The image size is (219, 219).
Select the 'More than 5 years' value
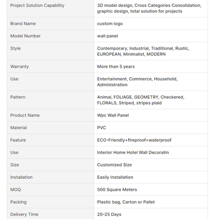pyautogui.click(x=116, y=67)
